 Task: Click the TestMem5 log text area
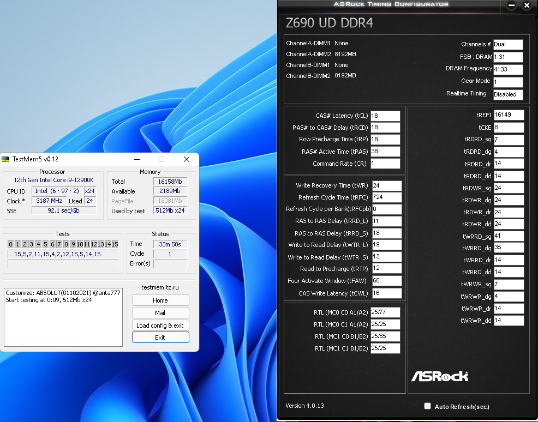(x=63, y=317)
